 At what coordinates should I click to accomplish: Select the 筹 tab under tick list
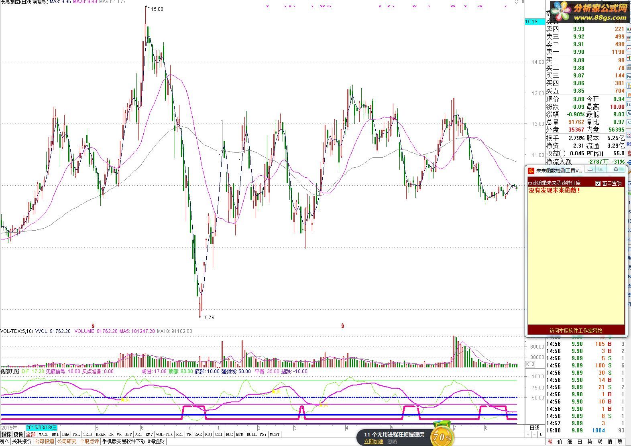coord(620,442)
